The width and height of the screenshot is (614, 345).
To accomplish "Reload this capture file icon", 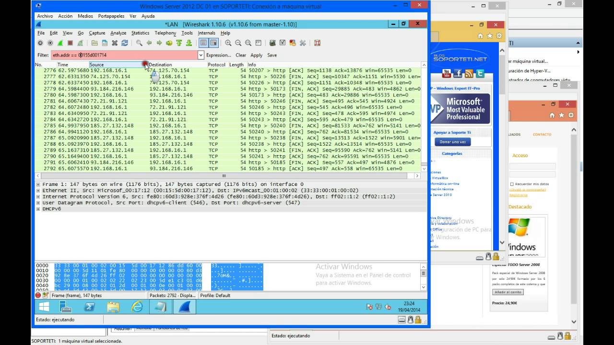I will coord(125,43).
